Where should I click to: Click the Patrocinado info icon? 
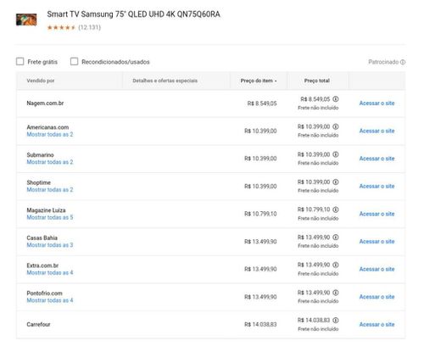click(403, 62)
